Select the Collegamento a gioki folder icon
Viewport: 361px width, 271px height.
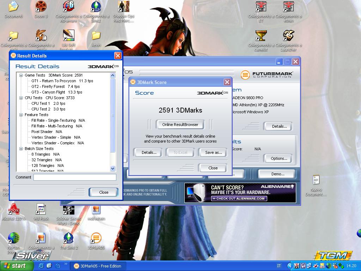click(x=13, y=36)
